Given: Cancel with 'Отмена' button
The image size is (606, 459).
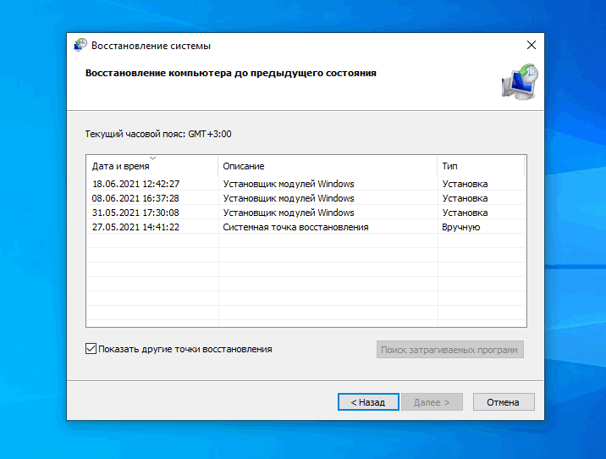Looking at the screenshot, I should tap(504, 402).
